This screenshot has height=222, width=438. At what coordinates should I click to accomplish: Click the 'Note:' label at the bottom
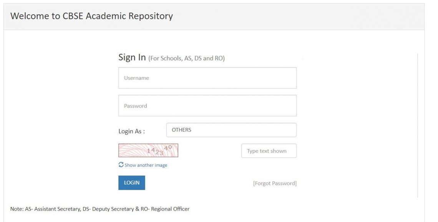(x=16, y=209)
